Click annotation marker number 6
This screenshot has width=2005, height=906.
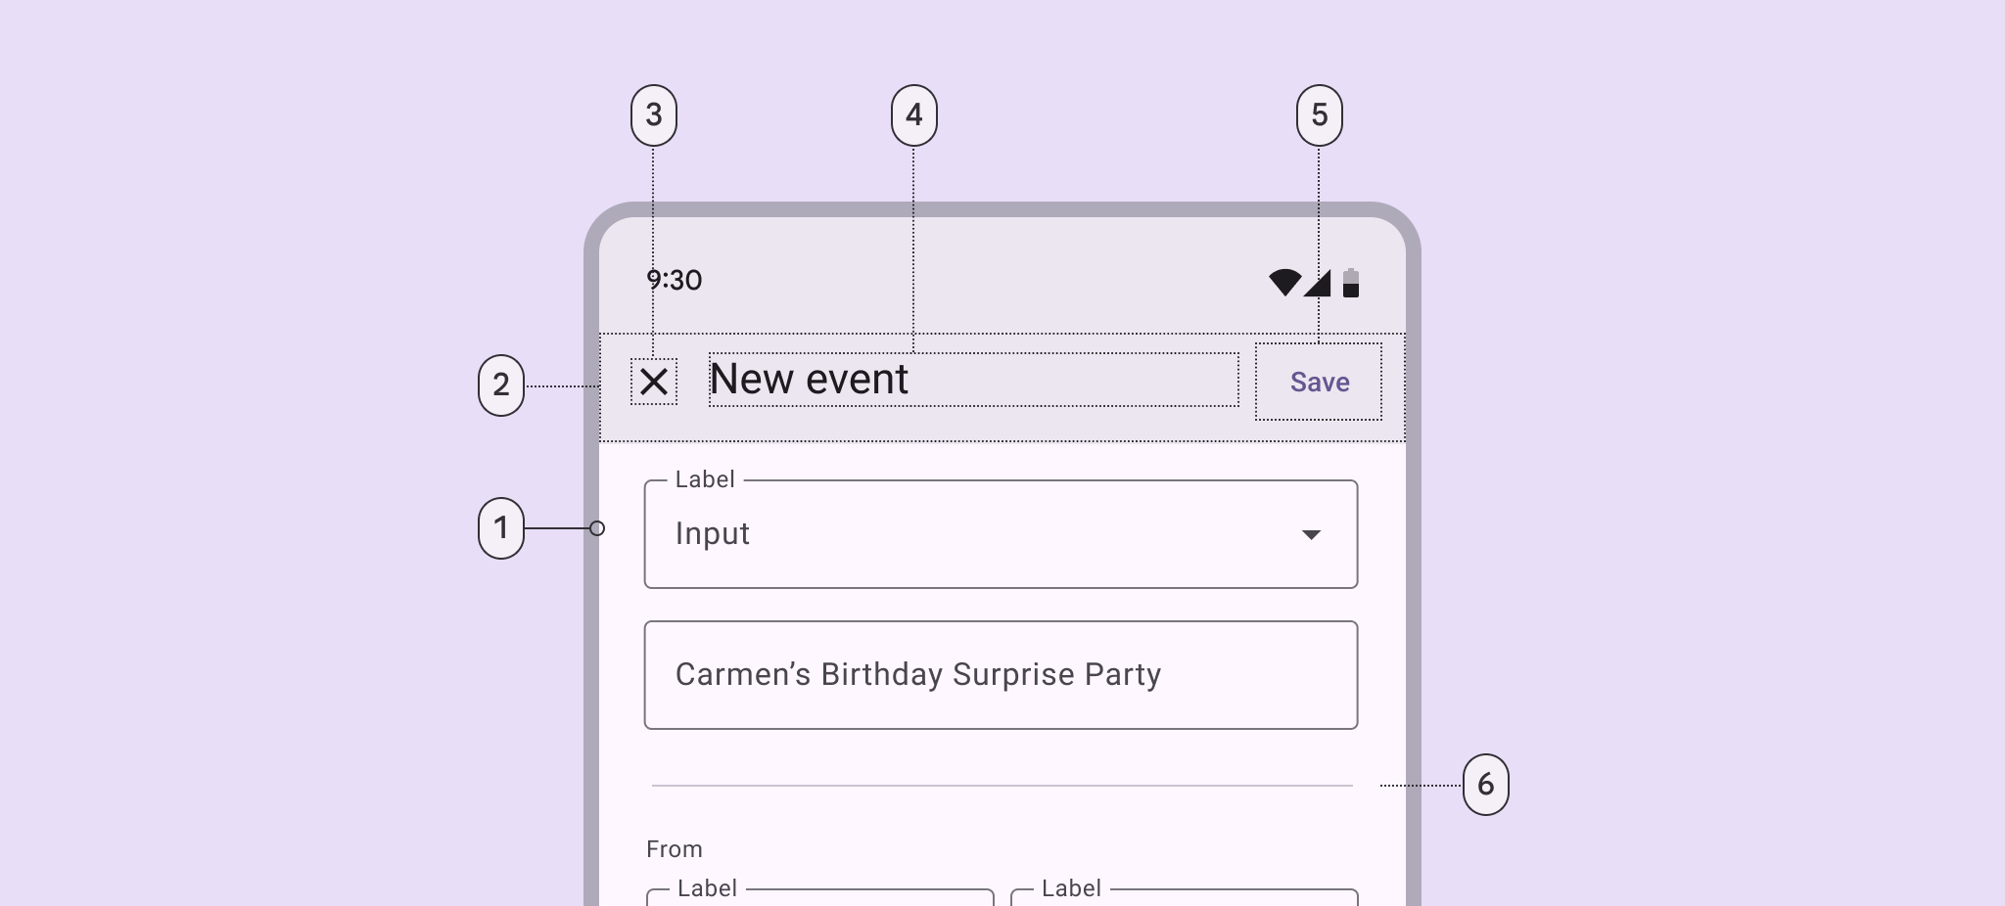coord(1485,785)
